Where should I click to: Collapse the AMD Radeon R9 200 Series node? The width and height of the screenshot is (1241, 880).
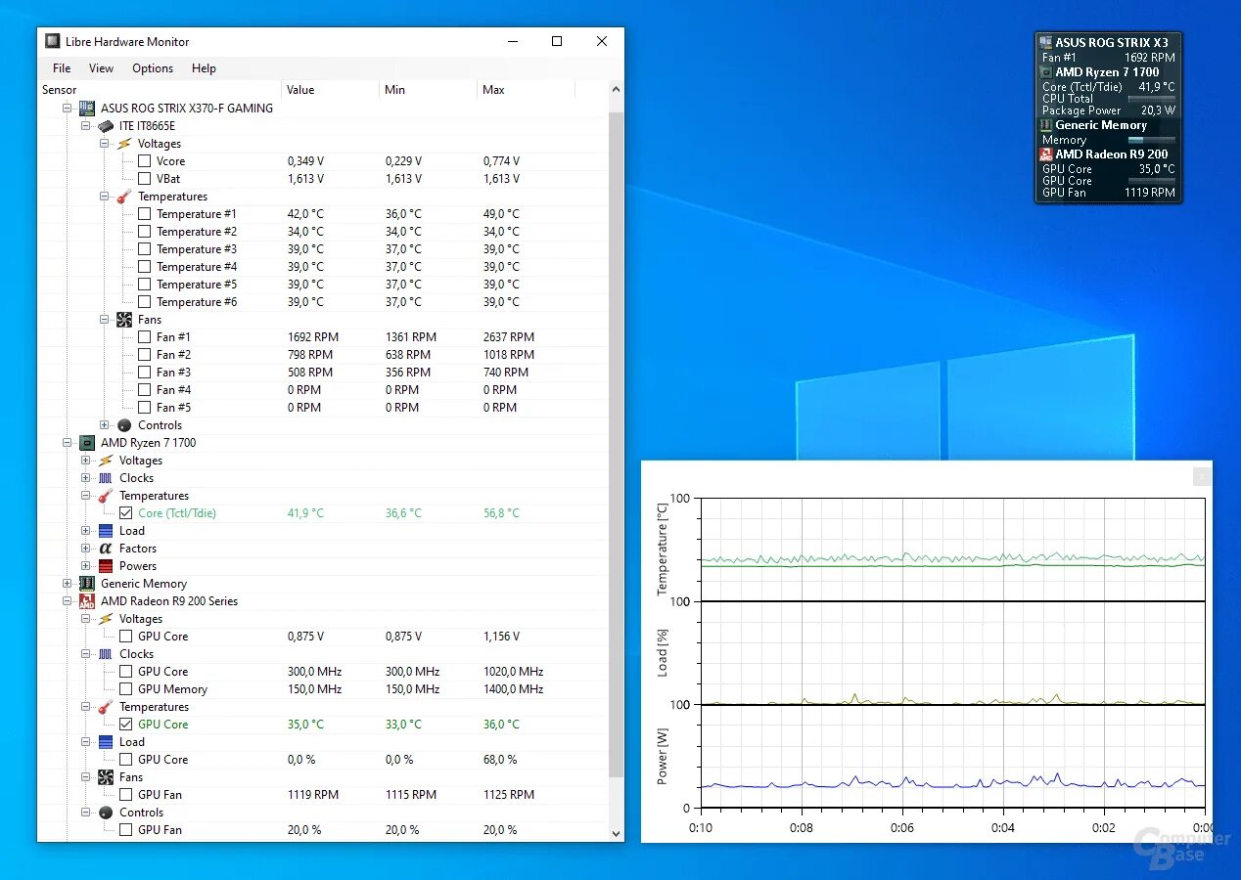coord(68,601)
